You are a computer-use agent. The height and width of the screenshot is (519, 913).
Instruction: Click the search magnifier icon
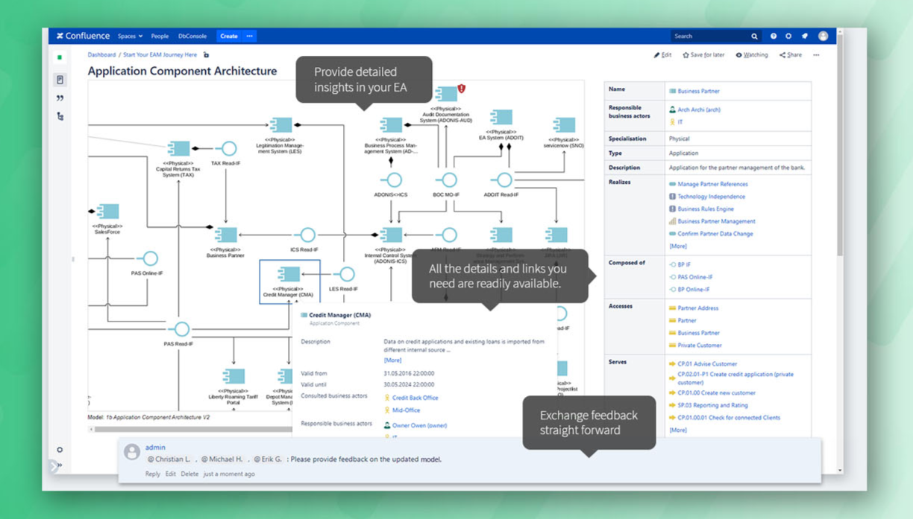pyautogui.click(x=754, y=36)
